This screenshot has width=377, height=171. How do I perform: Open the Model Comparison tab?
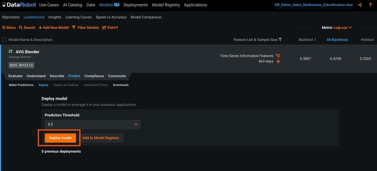(x=146, y=17)
